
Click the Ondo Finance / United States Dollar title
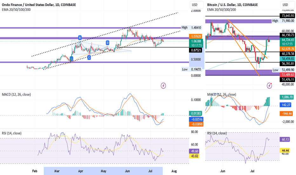pyautogui.click(x=39, y=5)
